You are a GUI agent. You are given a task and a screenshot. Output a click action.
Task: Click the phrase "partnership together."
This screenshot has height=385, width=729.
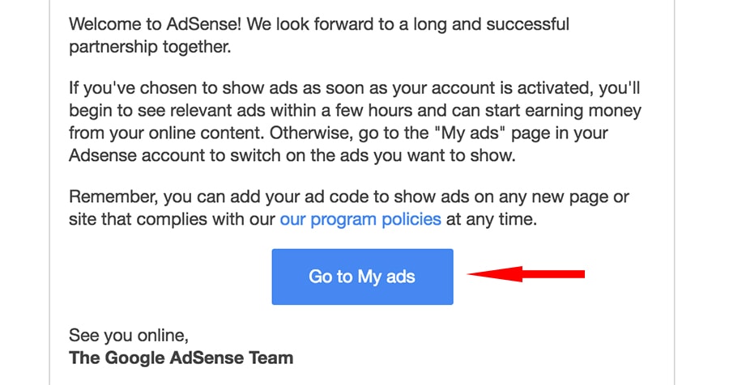point(150,47)
